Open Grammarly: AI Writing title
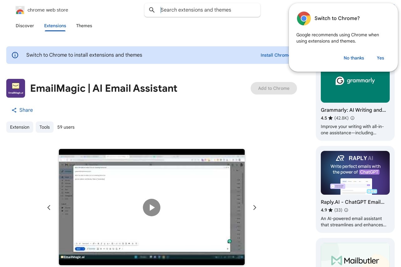Image resolution: width=401 pixels, height=267 pixels. pyautogui.click(x=353, y=110)
